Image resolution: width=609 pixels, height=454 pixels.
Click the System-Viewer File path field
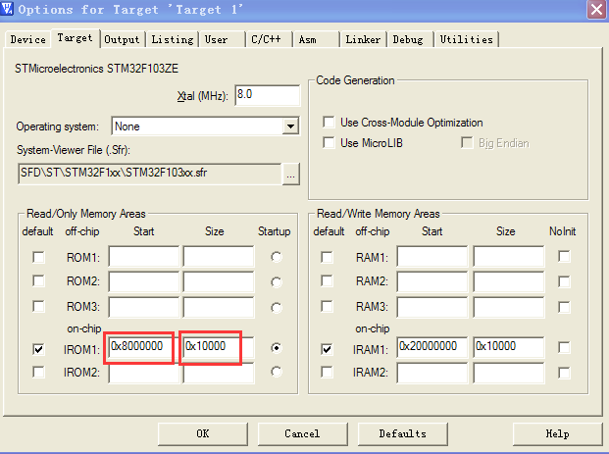tap(150, 174)
